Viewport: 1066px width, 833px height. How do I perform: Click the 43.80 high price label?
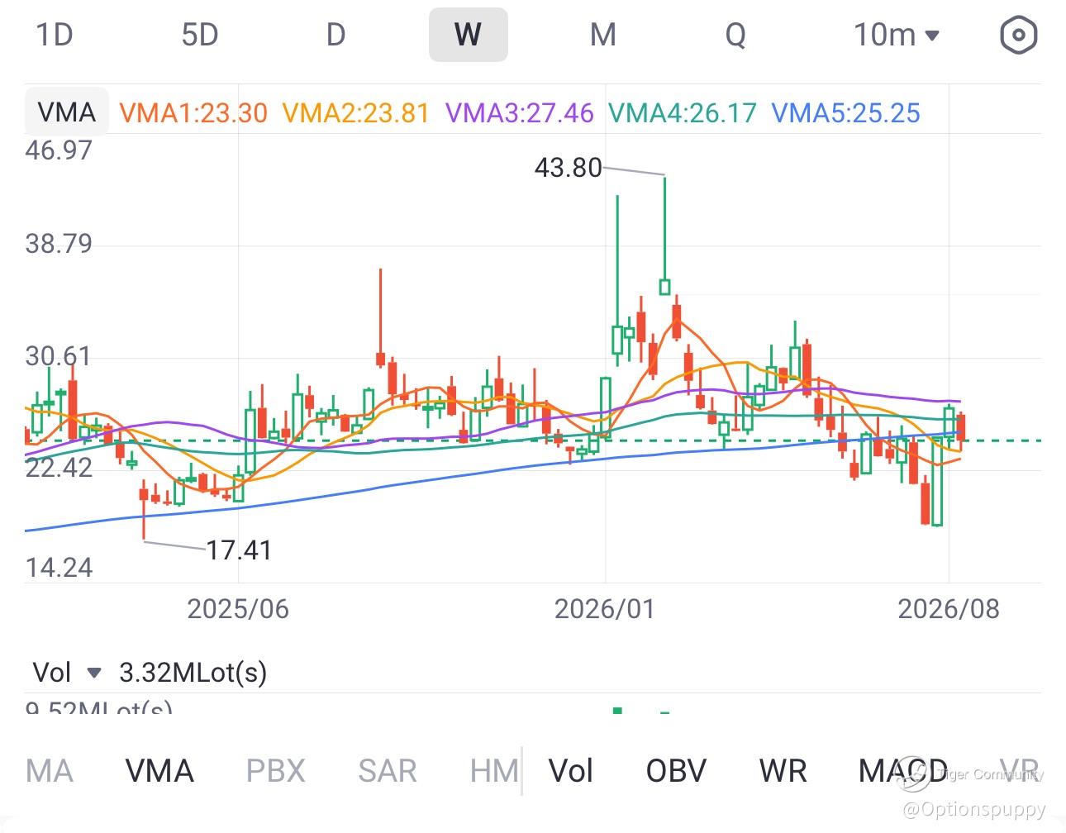[569, 168]
